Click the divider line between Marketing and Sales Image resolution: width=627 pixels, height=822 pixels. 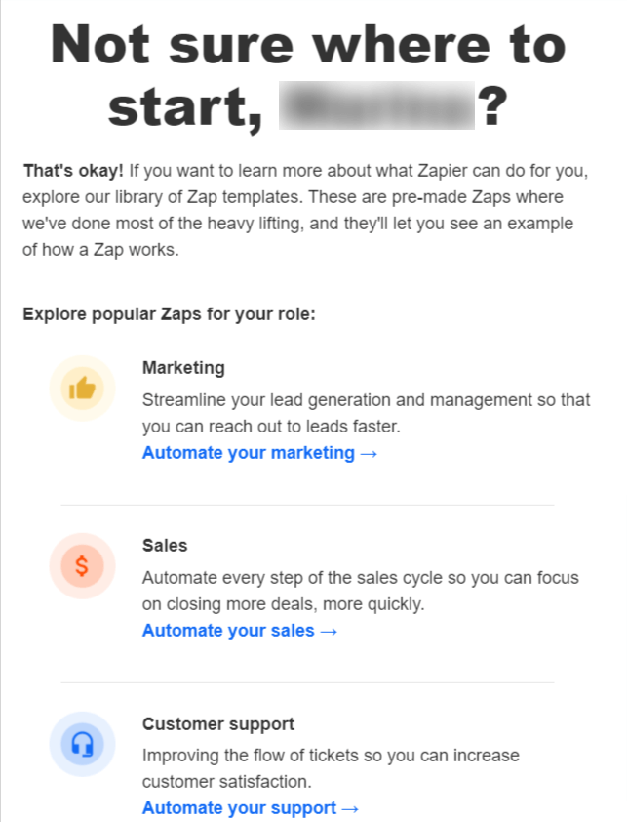click(306, 505)
